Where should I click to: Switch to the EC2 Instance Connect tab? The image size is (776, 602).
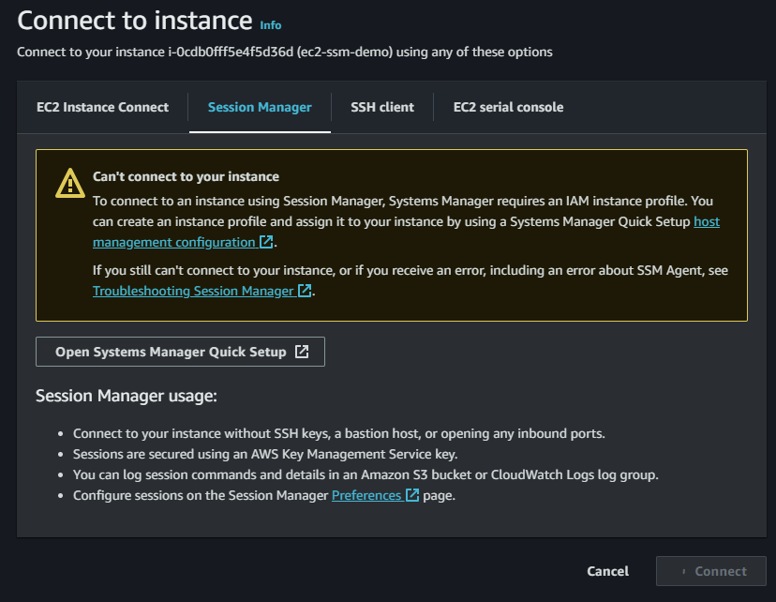click(x=102, y=107)
